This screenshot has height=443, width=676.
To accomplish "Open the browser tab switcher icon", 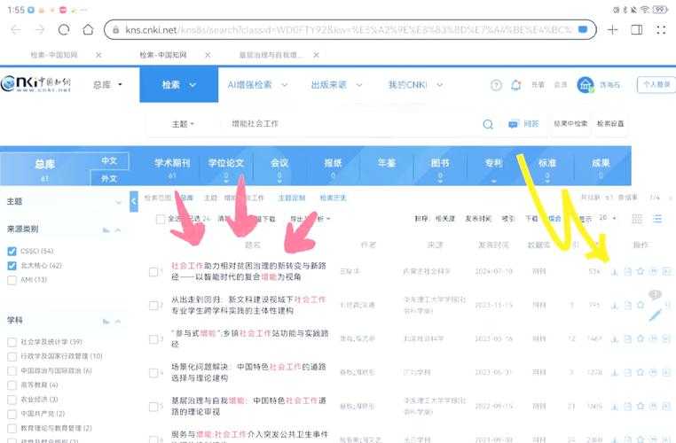I will 637,30.
